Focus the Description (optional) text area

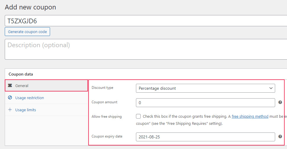pos(145,49)
